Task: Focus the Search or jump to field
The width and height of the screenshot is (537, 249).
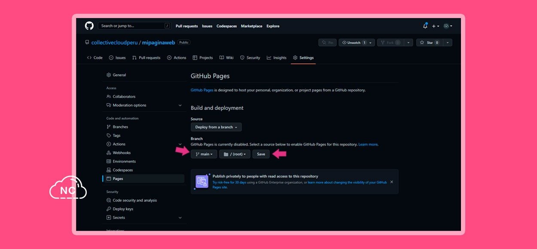Action: pos(134,26)
